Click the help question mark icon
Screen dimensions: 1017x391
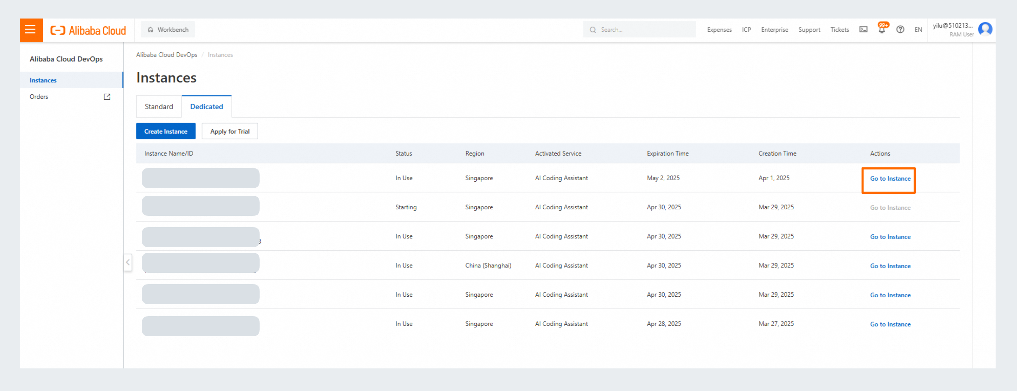(x=900, y=30)
